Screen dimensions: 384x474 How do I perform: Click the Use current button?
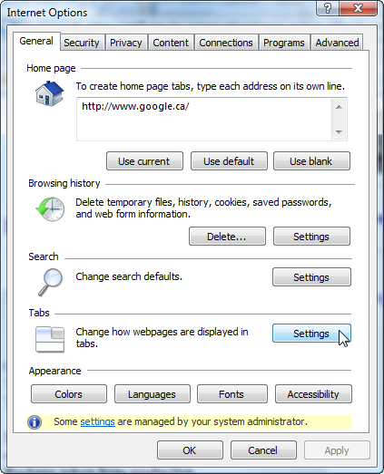(x=144, y=161)
